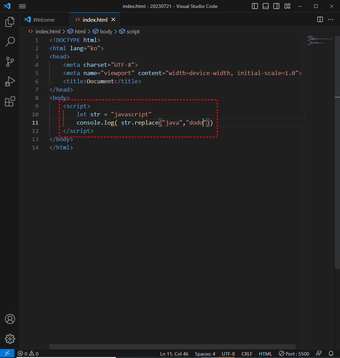The width and height of the screenshot is (340, 358).
Task: Click the minimap code preview
Action: (320, 41)
